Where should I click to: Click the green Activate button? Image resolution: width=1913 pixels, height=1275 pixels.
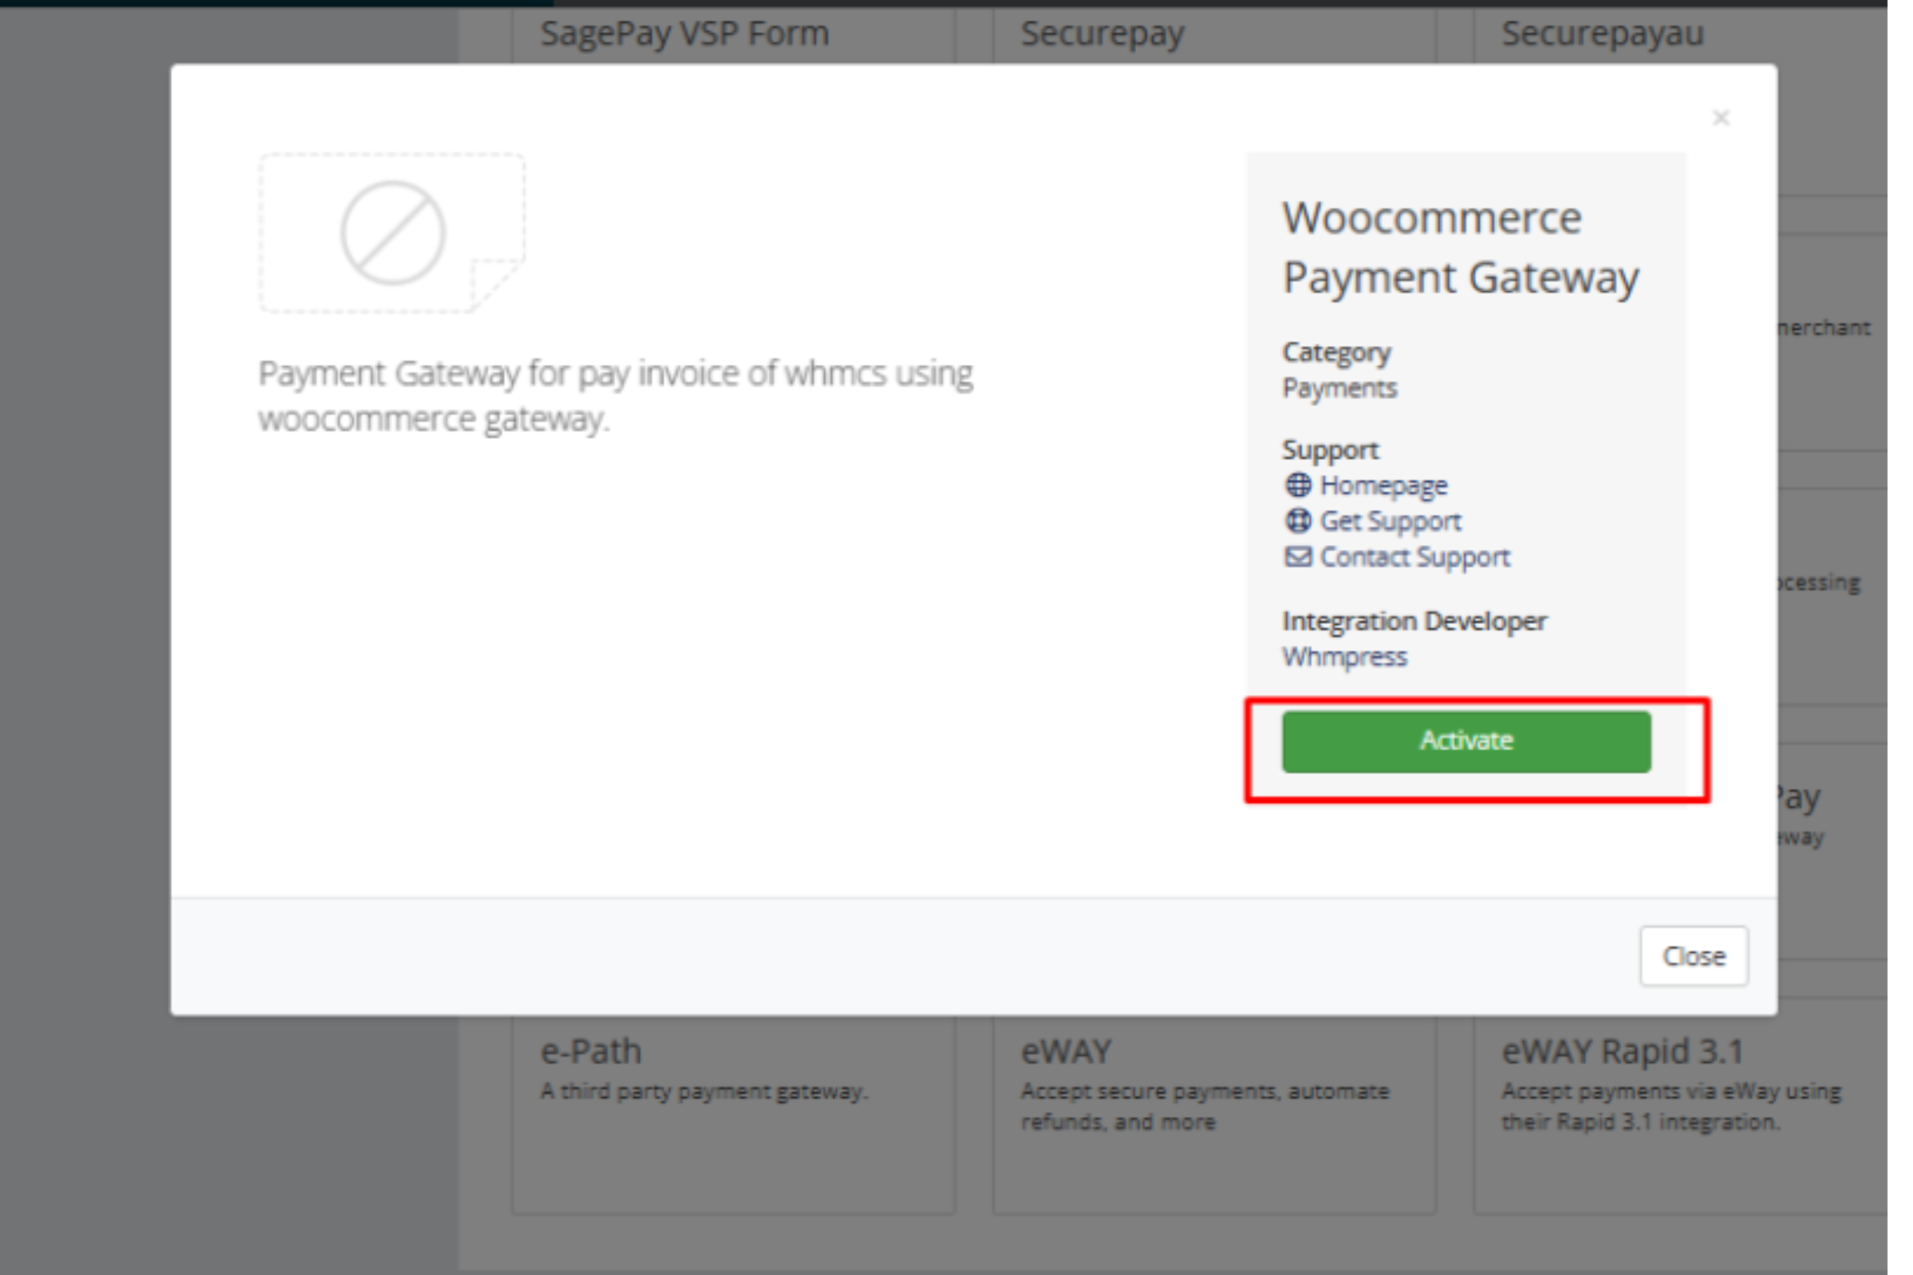(x=1466, y=742)
